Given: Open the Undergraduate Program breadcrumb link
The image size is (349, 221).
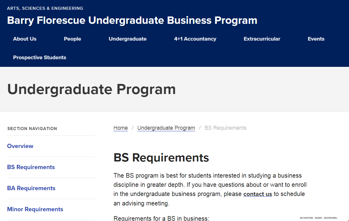Looking at the screenshot, I should pos(166,128).
